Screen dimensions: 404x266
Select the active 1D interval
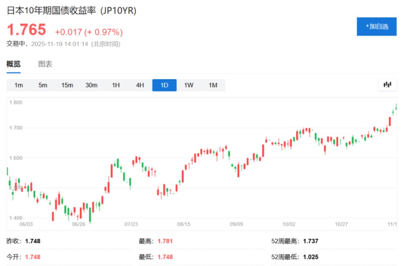(164, 85)
